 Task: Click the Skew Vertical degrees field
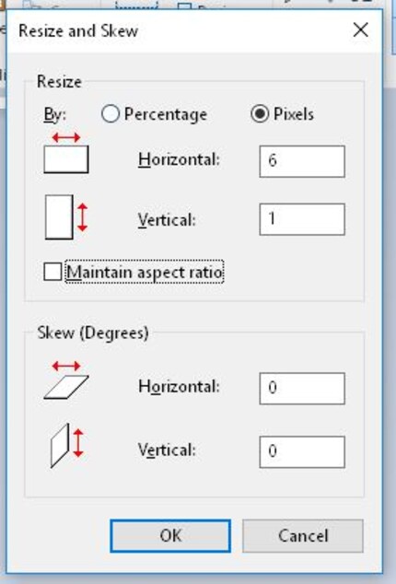coord(302,451)
